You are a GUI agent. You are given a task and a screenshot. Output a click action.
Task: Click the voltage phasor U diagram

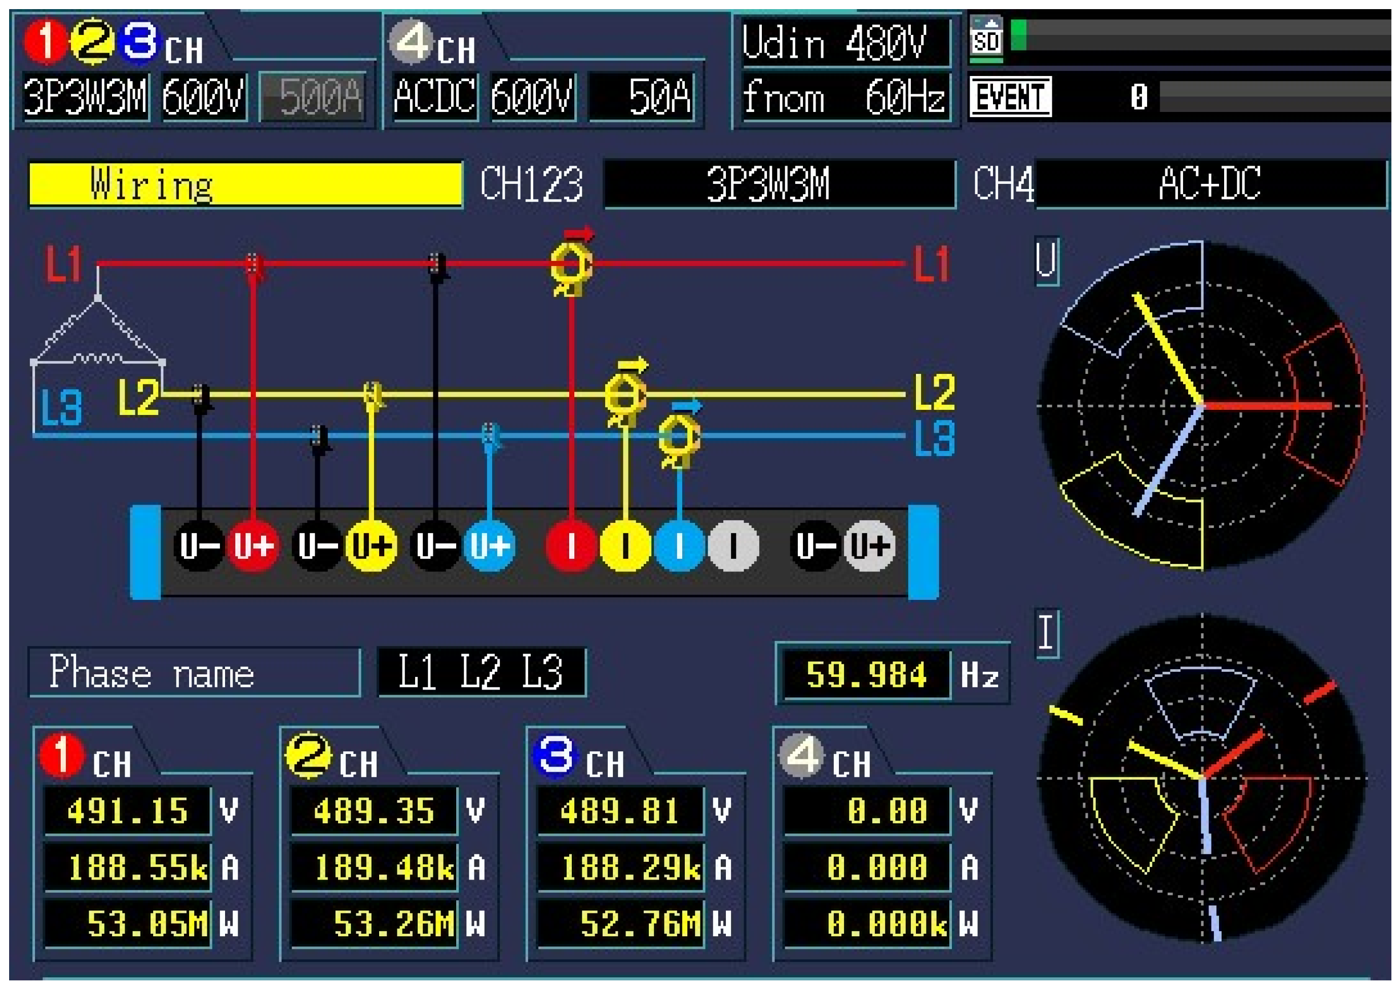1202,406
